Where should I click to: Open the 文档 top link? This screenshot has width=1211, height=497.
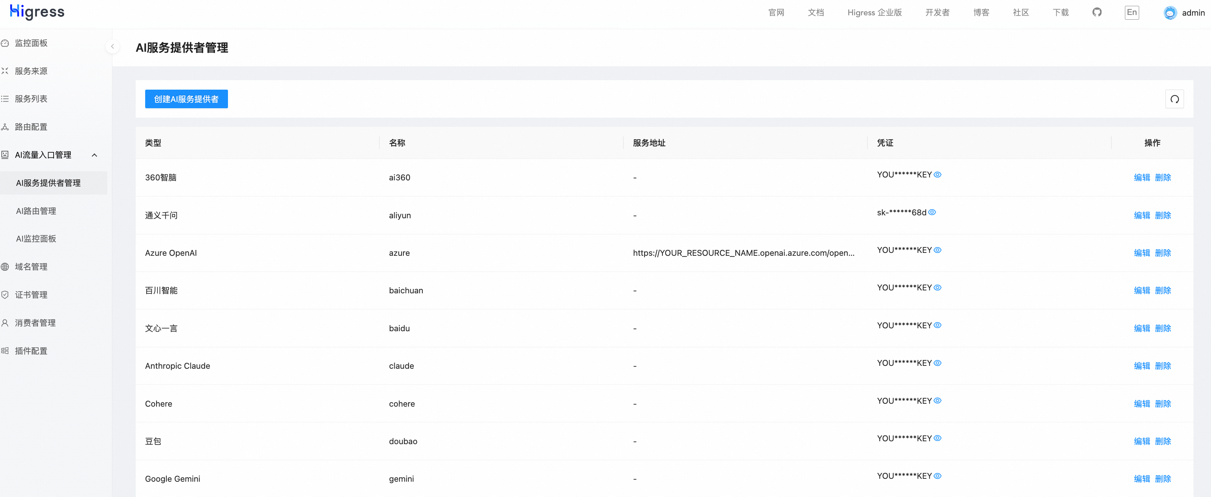[x=816, y=13]
